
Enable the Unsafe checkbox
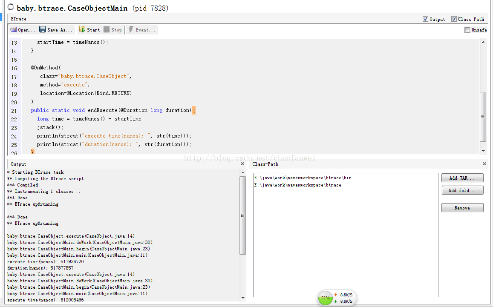click(x=467, y=30)
